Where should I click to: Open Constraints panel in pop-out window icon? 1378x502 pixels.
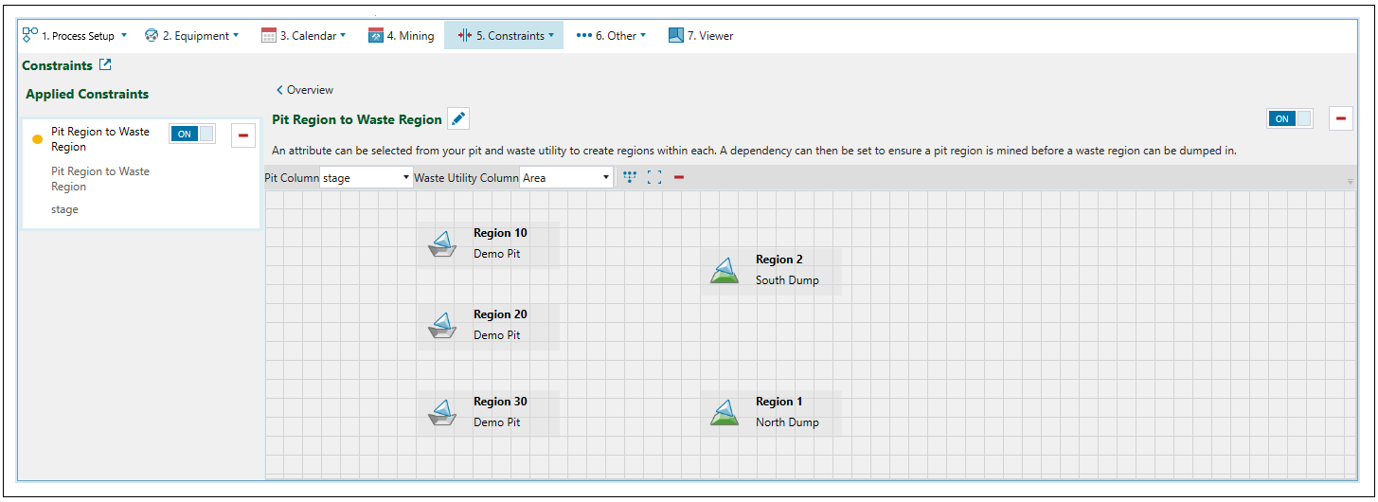[x=105, y=65]
